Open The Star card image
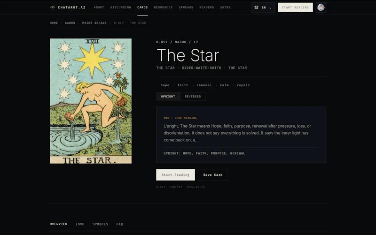Screen dimensions: 376x235 pos(91,101)
